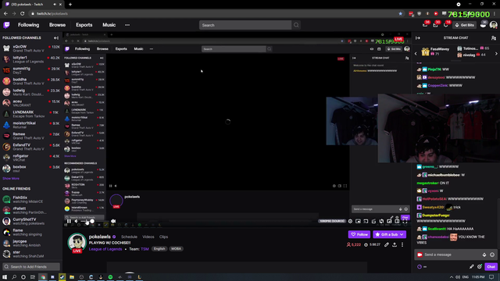Enter fullscreen in the player
Viewport: 500px width, 281px height.
coord(405,221)
